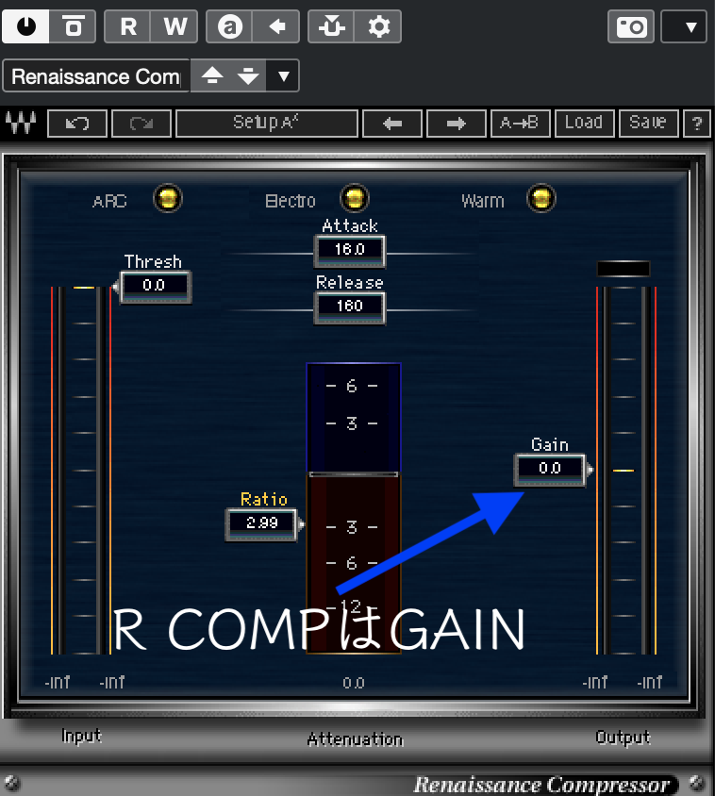Click the Renaissance Comp preset name field
Image resolution: width=715 pixels, height=796 pixels.
point(96,76)
